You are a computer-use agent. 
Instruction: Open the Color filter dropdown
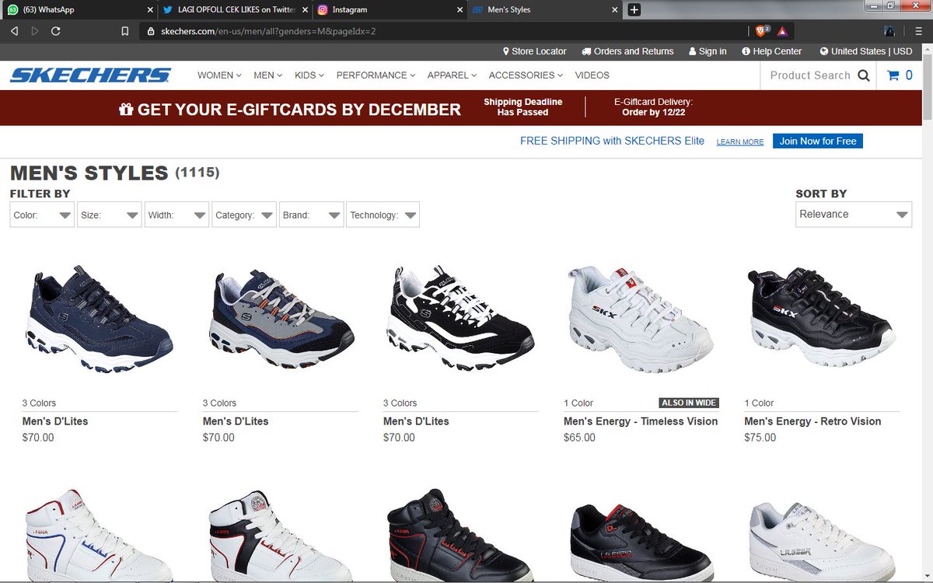click(43, 215)
